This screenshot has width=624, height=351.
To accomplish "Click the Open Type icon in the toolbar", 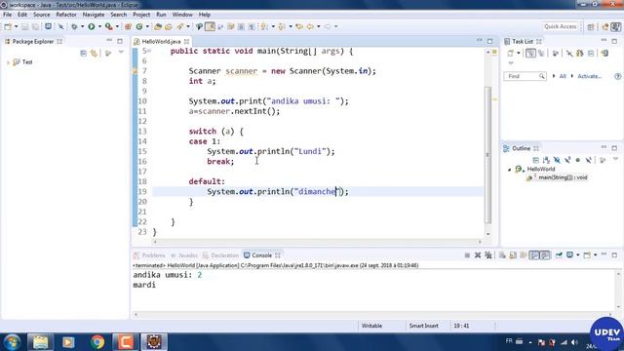I will tap(158, 26).
